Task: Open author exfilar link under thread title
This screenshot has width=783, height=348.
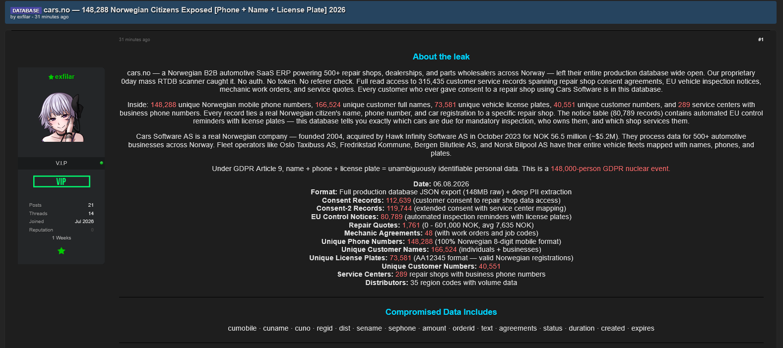Action: coord(23,17)
